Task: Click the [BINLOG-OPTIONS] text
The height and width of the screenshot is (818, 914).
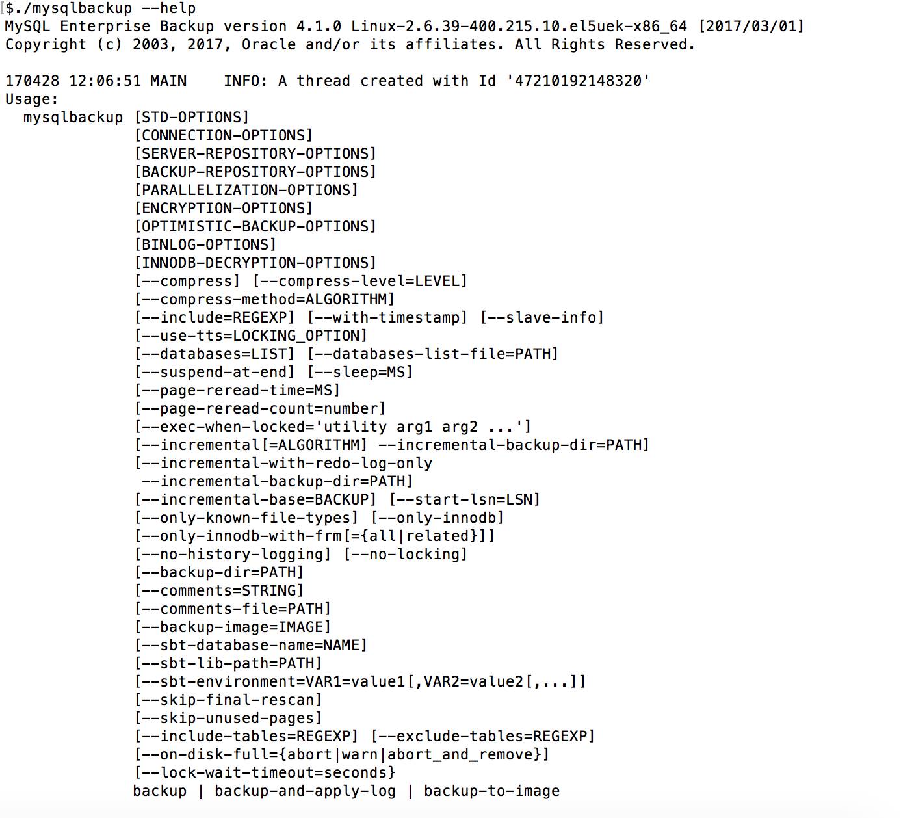Action: pos(205,245)
